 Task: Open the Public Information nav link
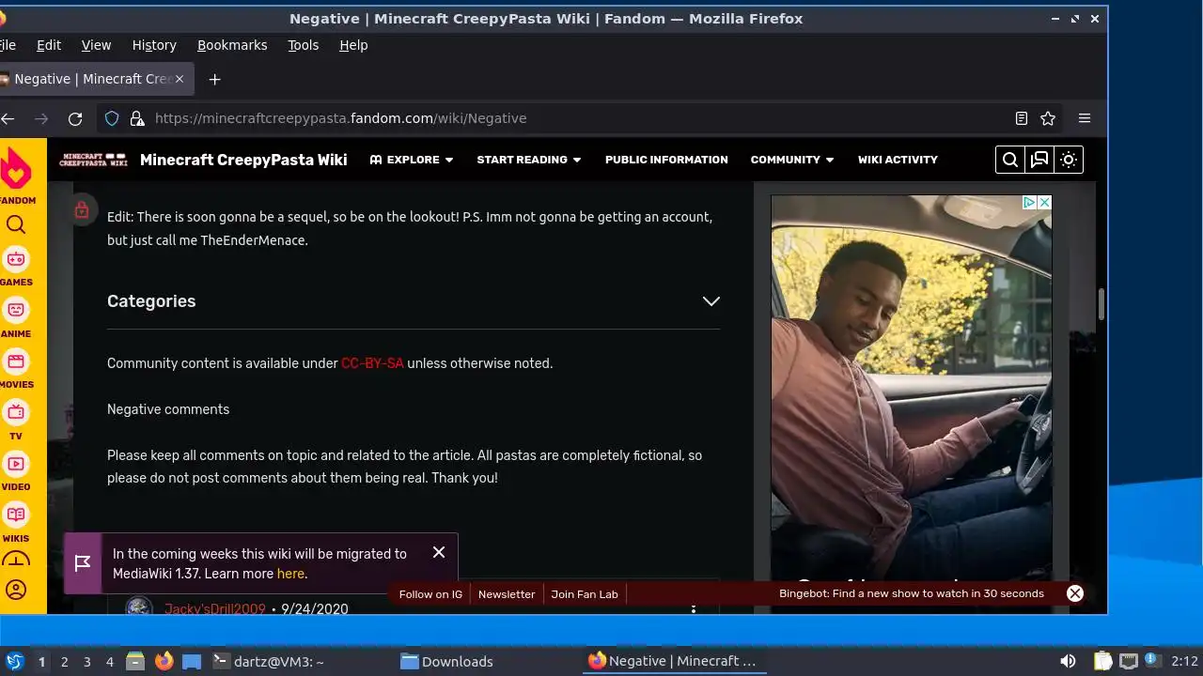point(666,160)
